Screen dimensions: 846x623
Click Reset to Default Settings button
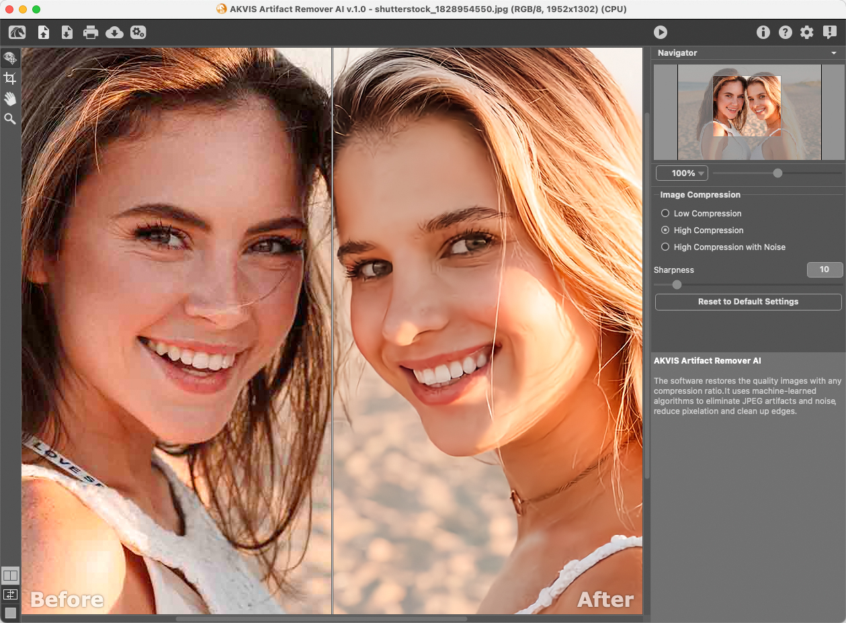point(748,302)
